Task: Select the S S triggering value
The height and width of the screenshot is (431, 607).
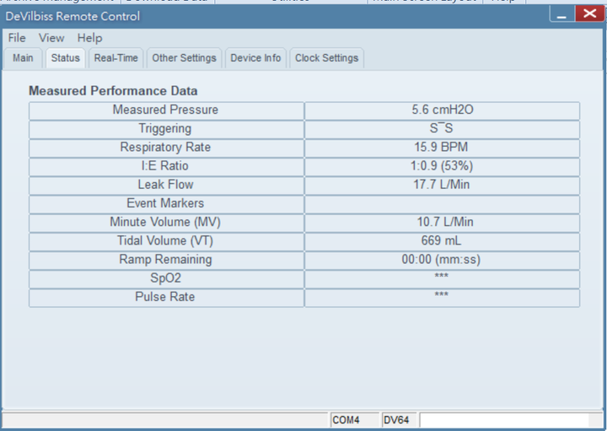Action: click(x=442, y=129)
